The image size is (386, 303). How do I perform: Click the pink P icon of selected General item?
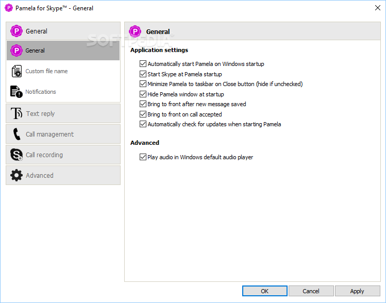[x=16, y=50]
